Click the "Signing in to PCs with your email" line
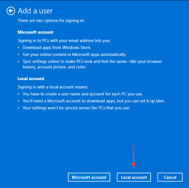This screenshot has width=189, height=188. point(64,41)
